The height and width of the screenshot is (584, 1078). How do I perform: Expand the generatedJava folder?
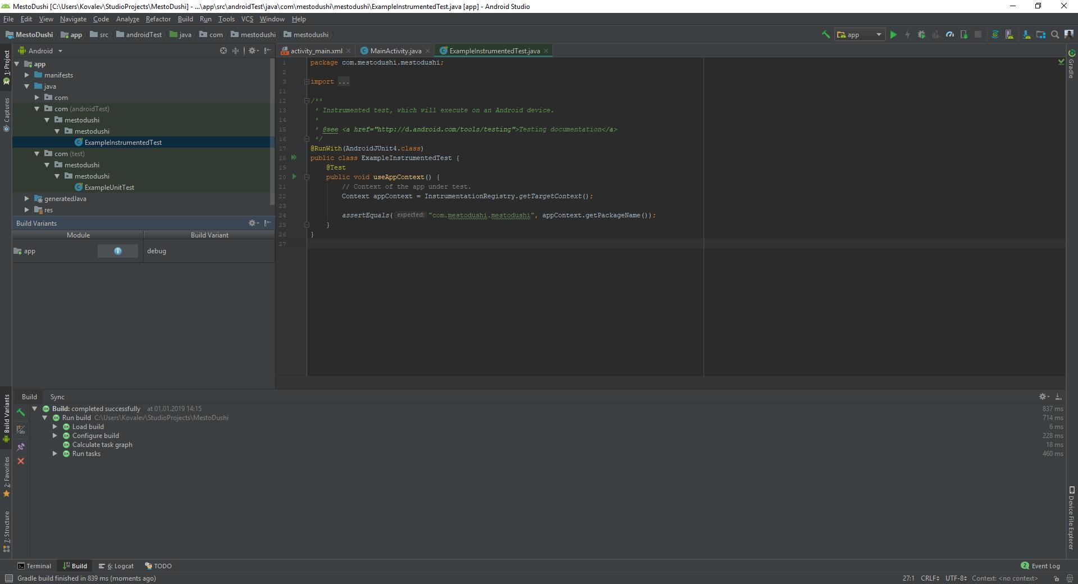point(27,199)
